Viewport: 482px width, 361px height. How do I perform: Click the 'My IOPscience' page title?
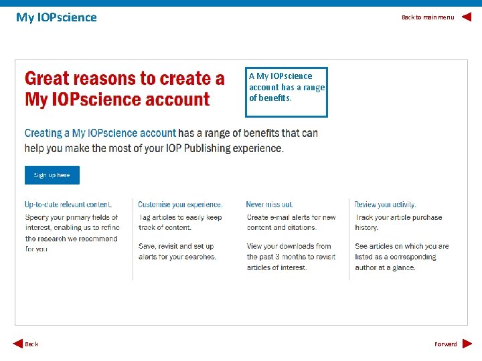(x=56, y=17)
